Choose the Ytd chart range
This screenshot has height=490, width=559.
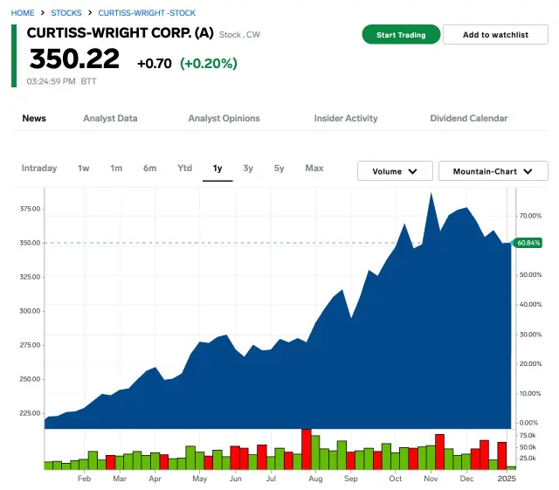pyautogui.click(x=184, y=168)
